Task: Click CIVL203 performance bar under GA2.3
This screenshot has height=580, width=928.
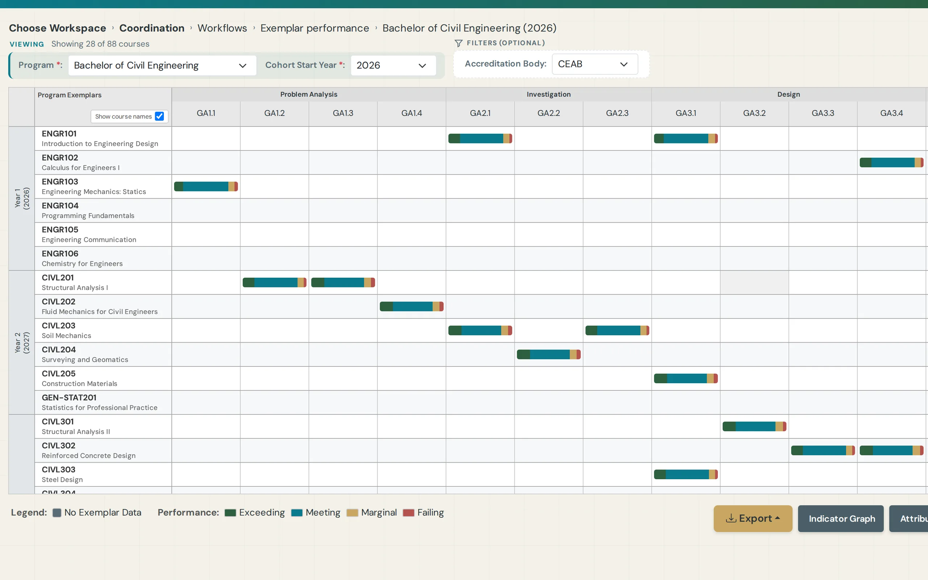Action: tap(617, 331)
